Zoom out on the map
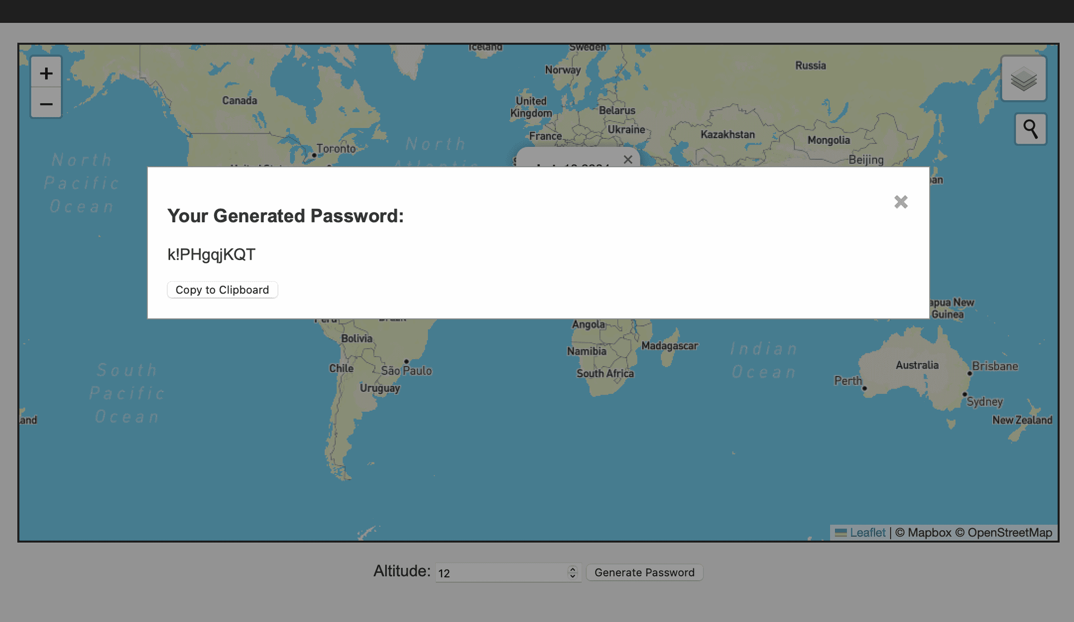Viewport: 1074px width, 622px height. pos(46,104)
